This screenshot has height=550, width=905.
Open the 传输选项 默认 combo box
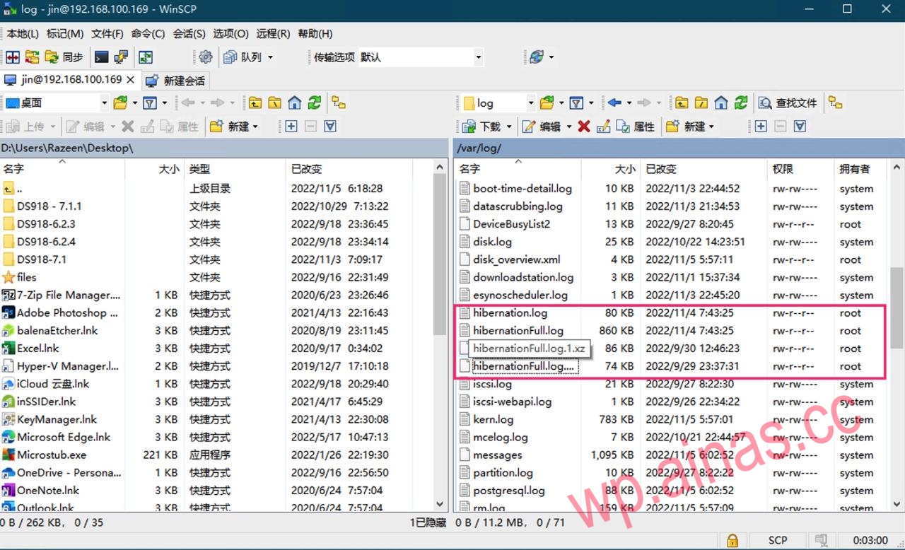(420, 57)
